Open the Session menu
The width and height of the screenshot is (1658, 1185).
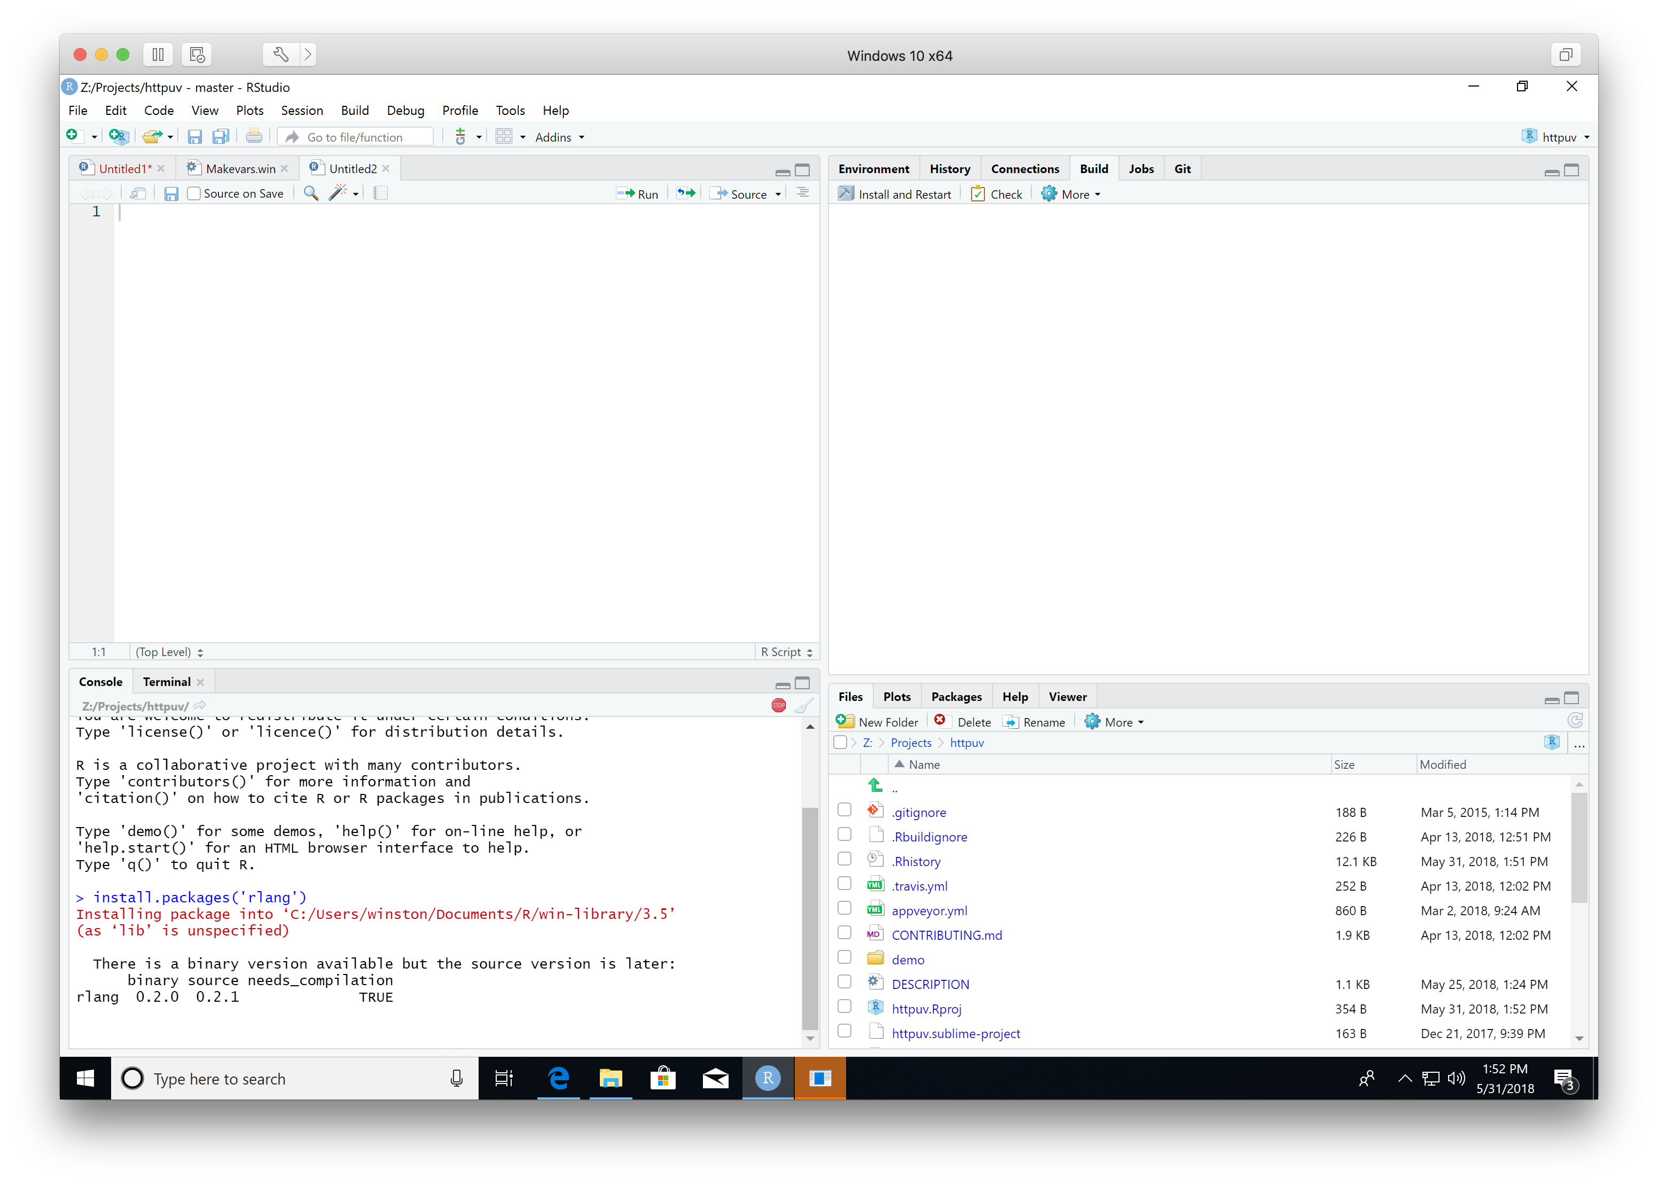pyautogui.click(x=301, y=110)
